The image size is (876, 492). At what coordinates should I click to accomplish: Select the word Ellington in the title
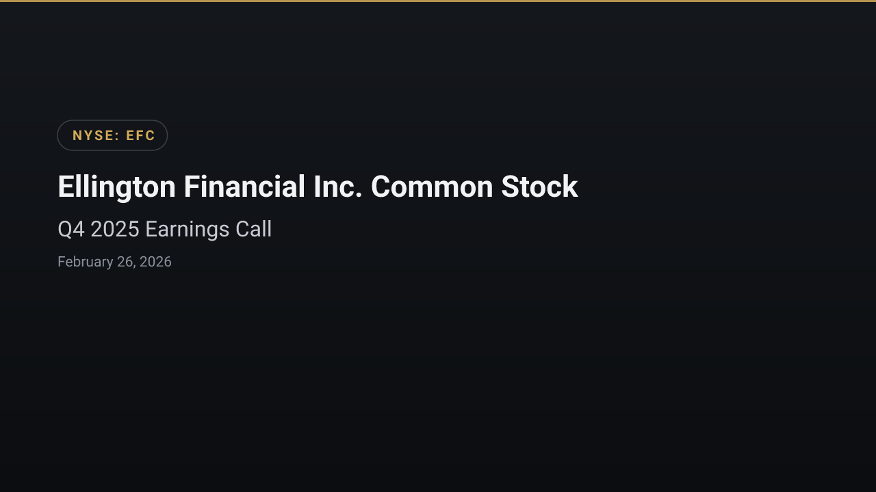(116, 187)
